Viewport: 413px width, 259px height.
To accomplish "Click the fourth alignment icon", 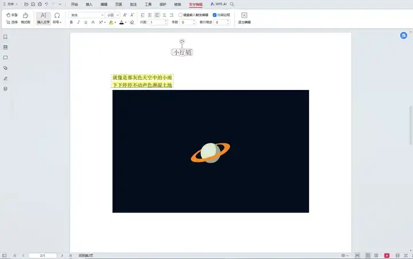I will (165, 15).
